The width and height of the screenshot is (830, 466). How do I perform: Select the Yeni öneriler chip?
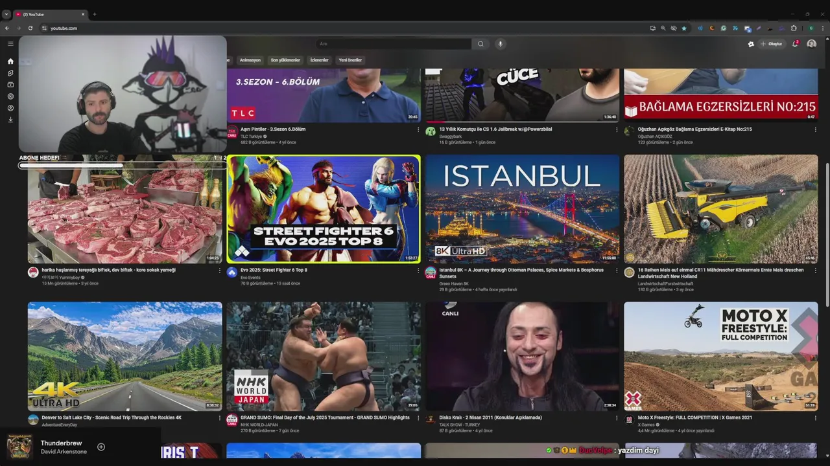[x=350, y=60]
